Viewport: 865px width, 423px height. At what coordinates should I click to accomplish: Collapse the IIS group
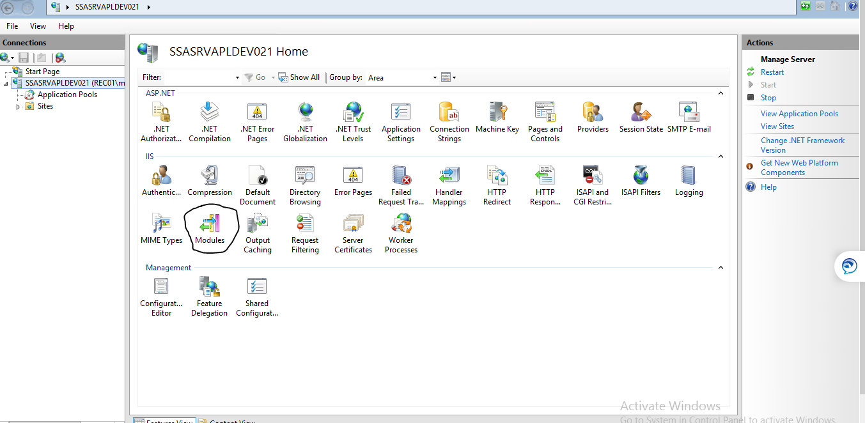coord(721,157)
